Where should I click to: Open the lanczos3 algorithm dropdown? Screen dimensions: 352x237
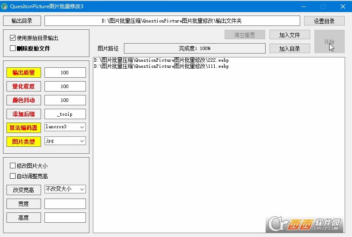(x=65, y=127)
